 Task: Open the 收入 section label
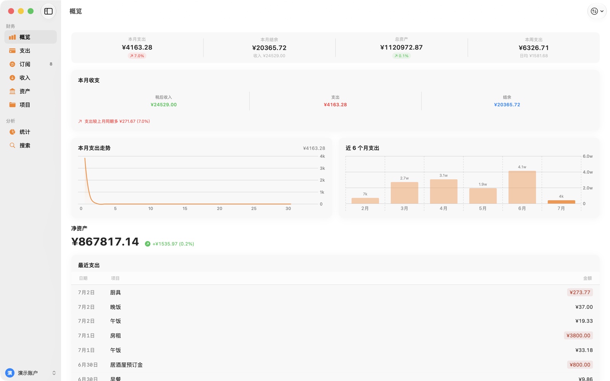click(25, 78)
